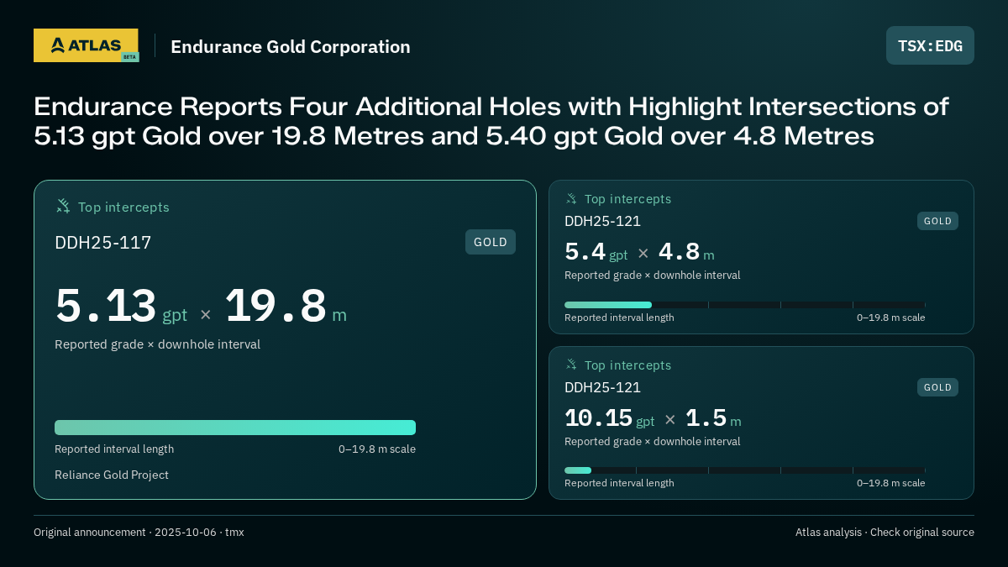This screenshot has height=567, width=1008.
Task: Click the GOLD tag on the 5.4 gpt card
Action: tap(937, 221)
